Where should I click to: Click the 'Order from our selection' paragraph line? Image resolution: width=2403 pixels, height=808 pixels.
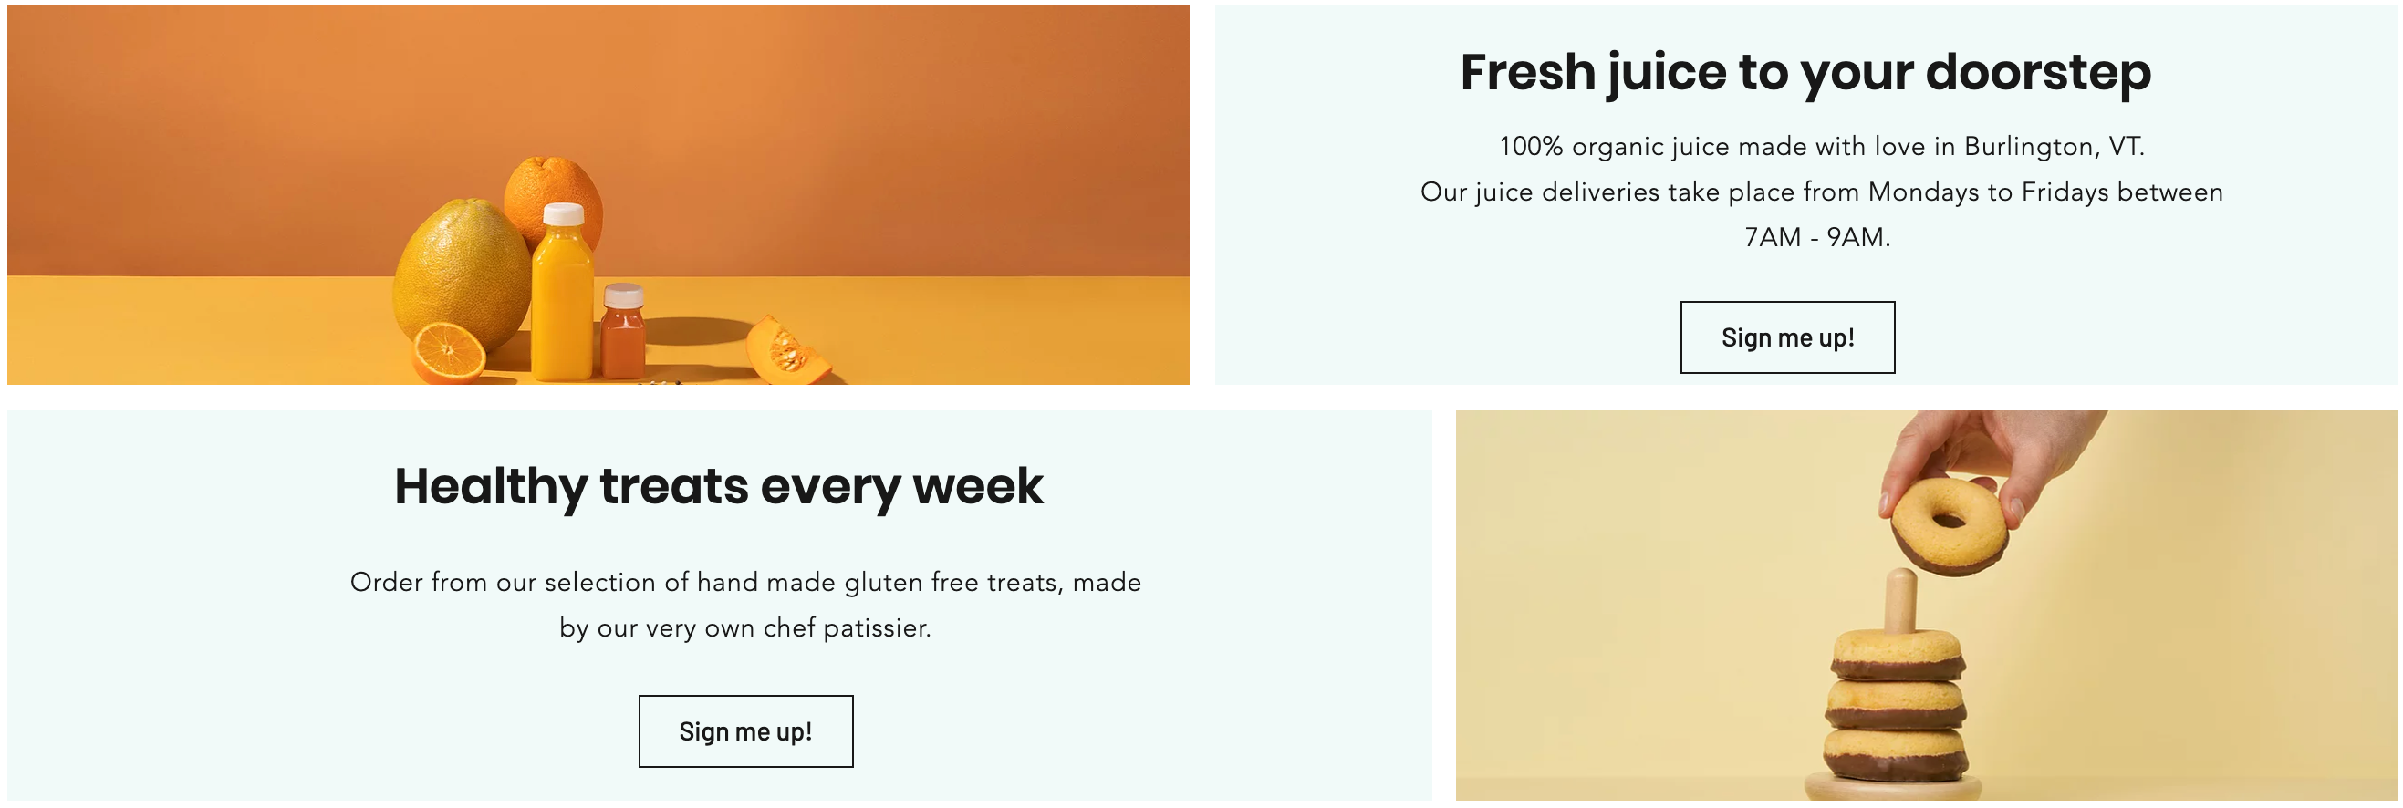[745, 582]
